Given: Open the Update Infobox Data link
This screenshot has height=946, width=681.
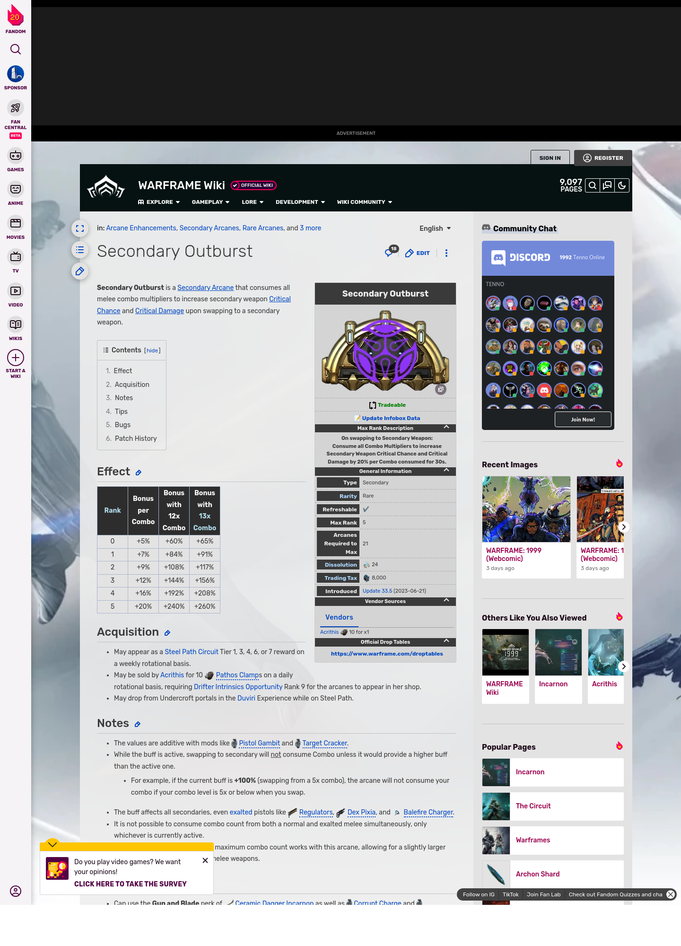Looking at the screenshot, I should coord(391,418).
